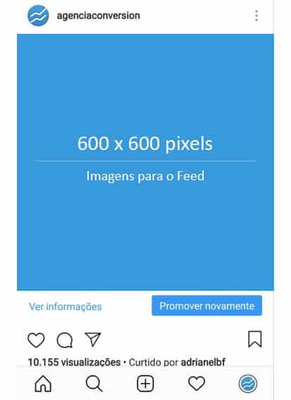The height and width of the screenshot is (400, 291).
Task: Open the 10.155 visualizações count
Action: pyautogui.click(x=74, y=362)
